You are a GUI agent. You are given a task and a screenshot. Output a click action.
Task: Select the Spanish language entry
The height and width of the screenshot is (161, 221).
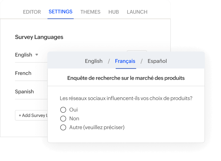click(24, 91)
